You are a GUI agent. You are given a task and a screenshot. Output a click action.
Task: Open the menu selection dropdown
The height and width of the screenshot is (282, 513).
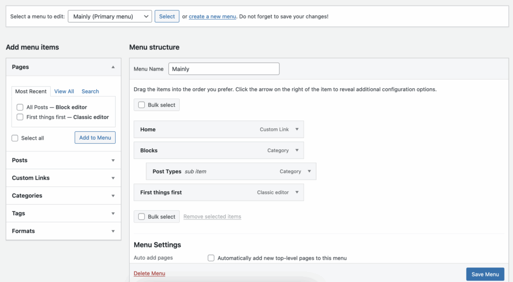pyautogui.click(x=110, y=17)
